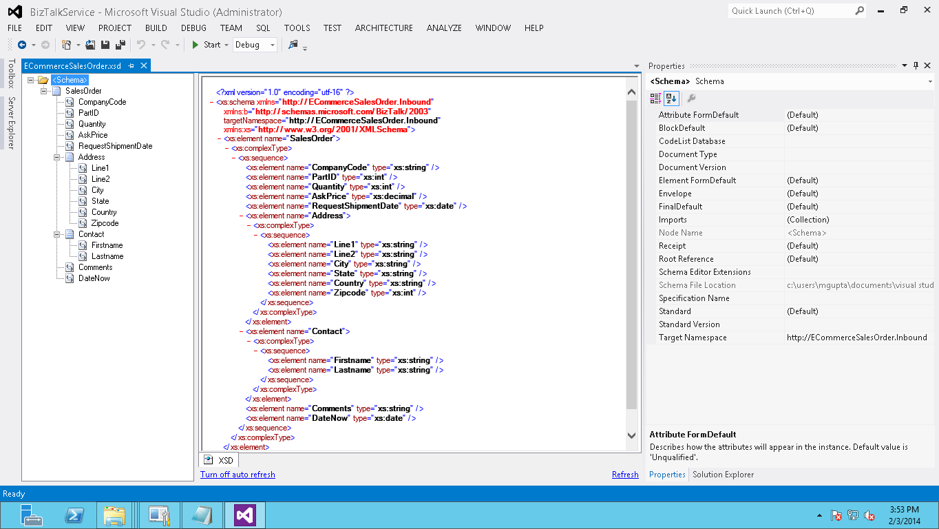
Task: Collapse the SalesOrder tree node
Action: coord(45,91)
